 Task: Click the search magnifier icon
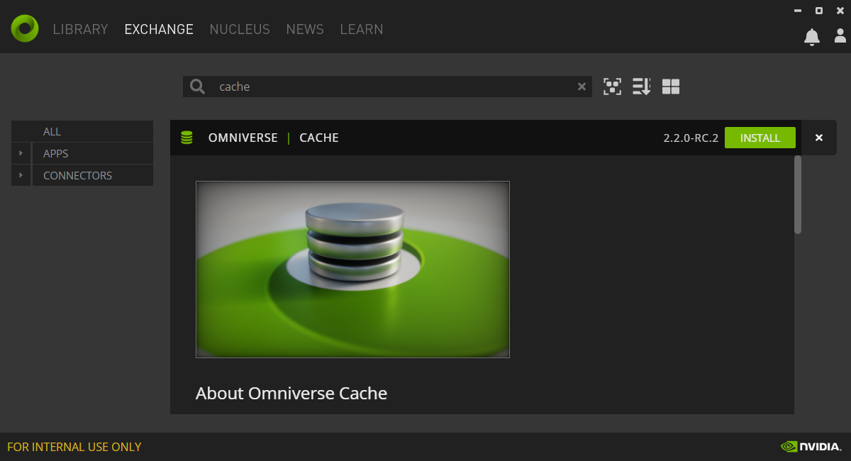point(198,87)
